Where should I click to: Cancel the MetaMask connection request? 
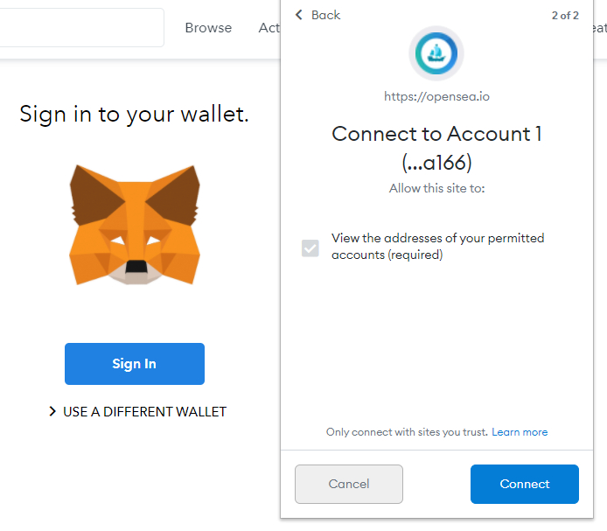click(349, 484)
